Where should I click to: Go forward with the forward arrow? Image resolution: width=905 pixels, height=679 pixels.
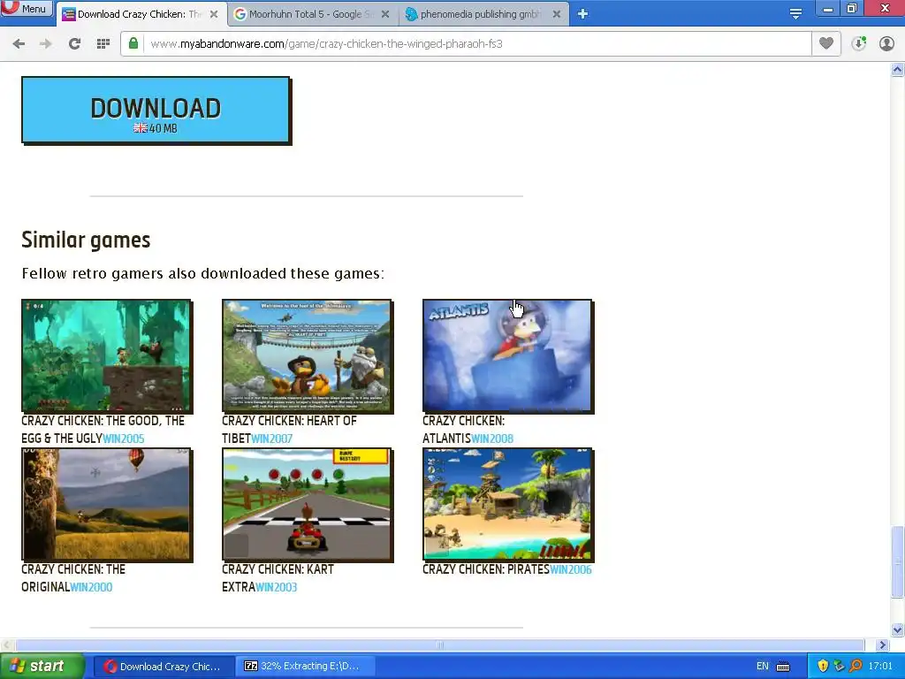46,43
